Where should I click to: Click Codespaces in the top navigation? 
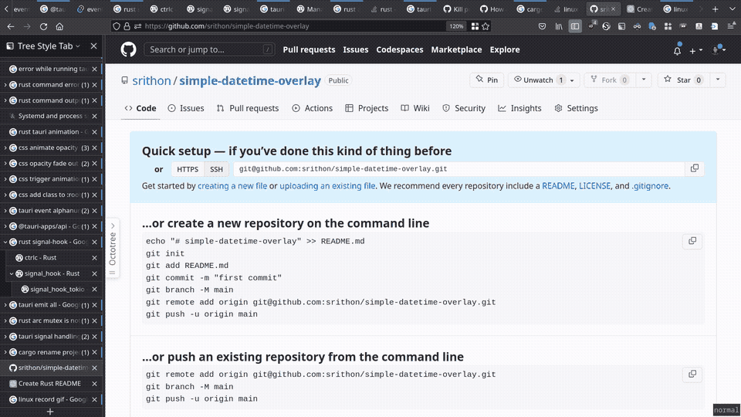click(x=400, y=49)
